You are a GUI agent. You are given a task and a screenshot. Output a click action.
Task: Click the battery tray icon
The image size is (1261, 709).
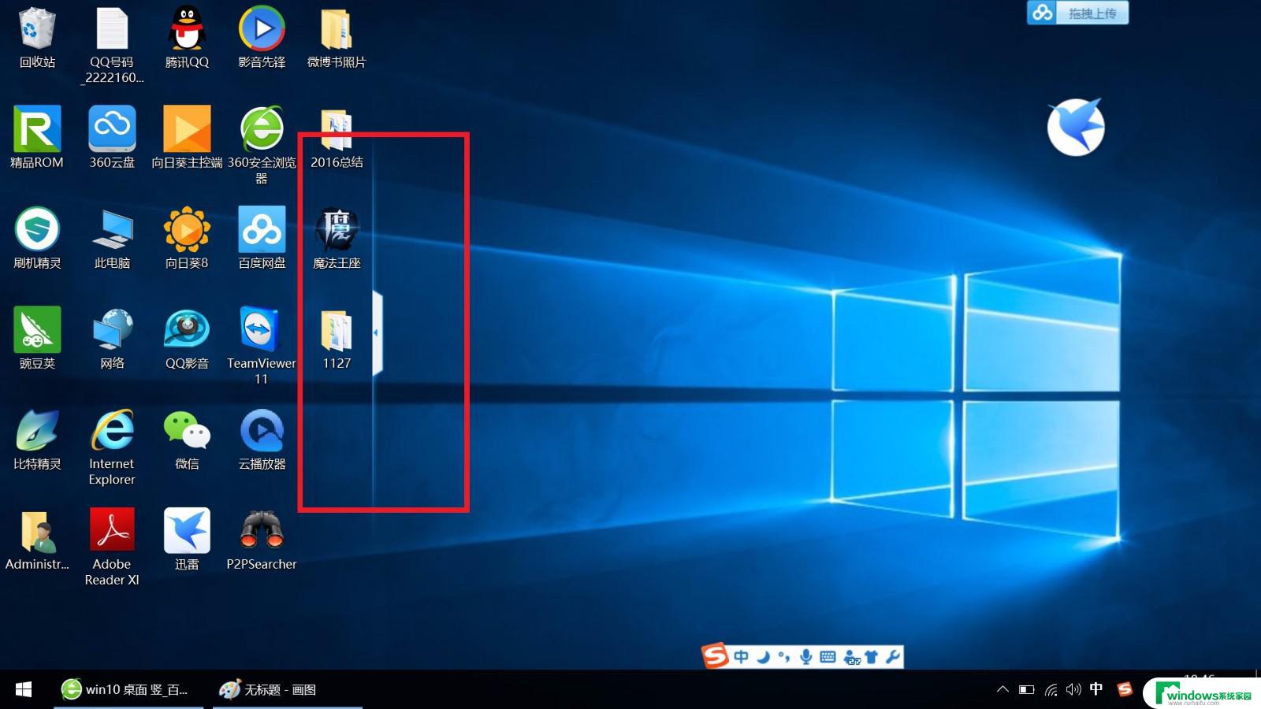pos(1026,690)
